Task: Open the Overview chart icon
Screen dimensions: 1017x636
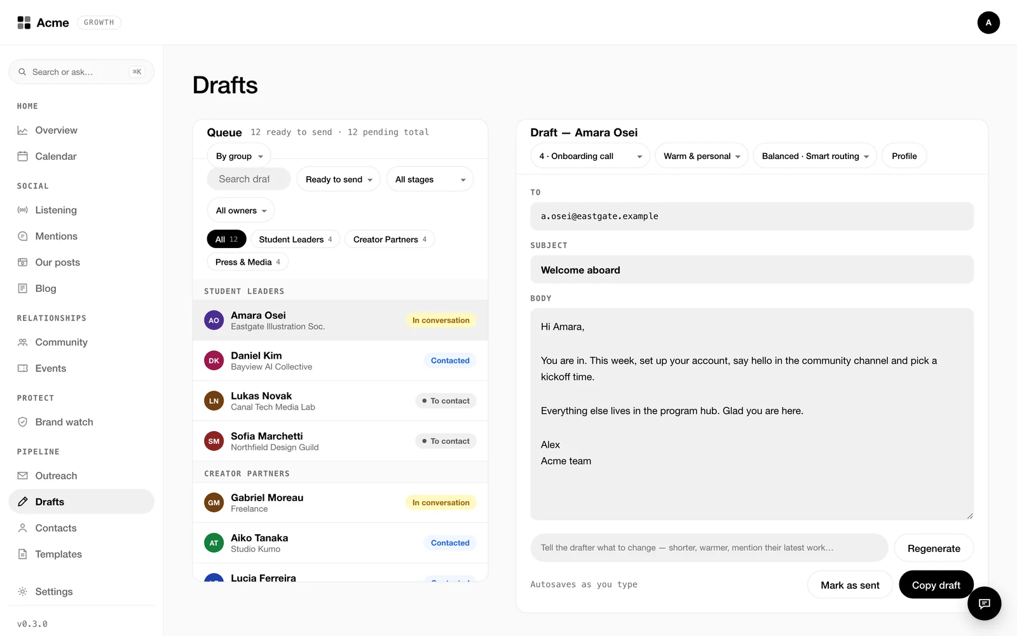Action: click(x=23, y=130)
